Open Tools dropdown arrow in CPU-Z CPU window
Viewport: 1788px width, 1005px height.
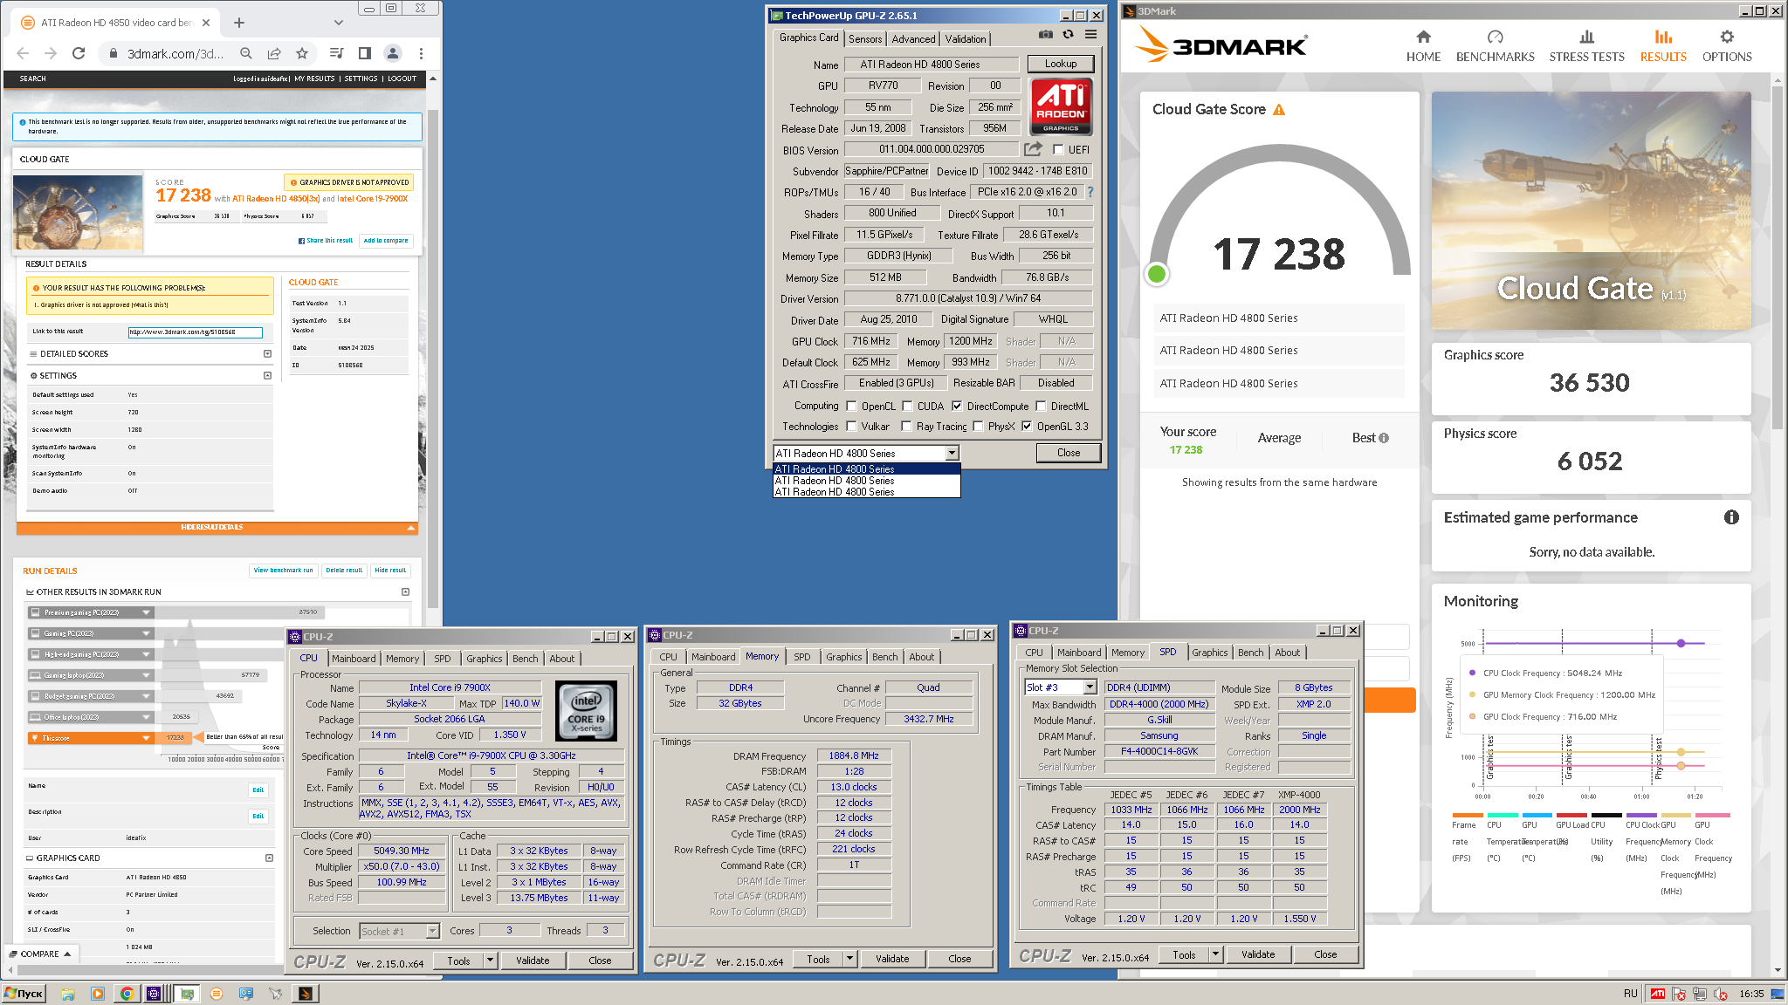pos(490,961)
